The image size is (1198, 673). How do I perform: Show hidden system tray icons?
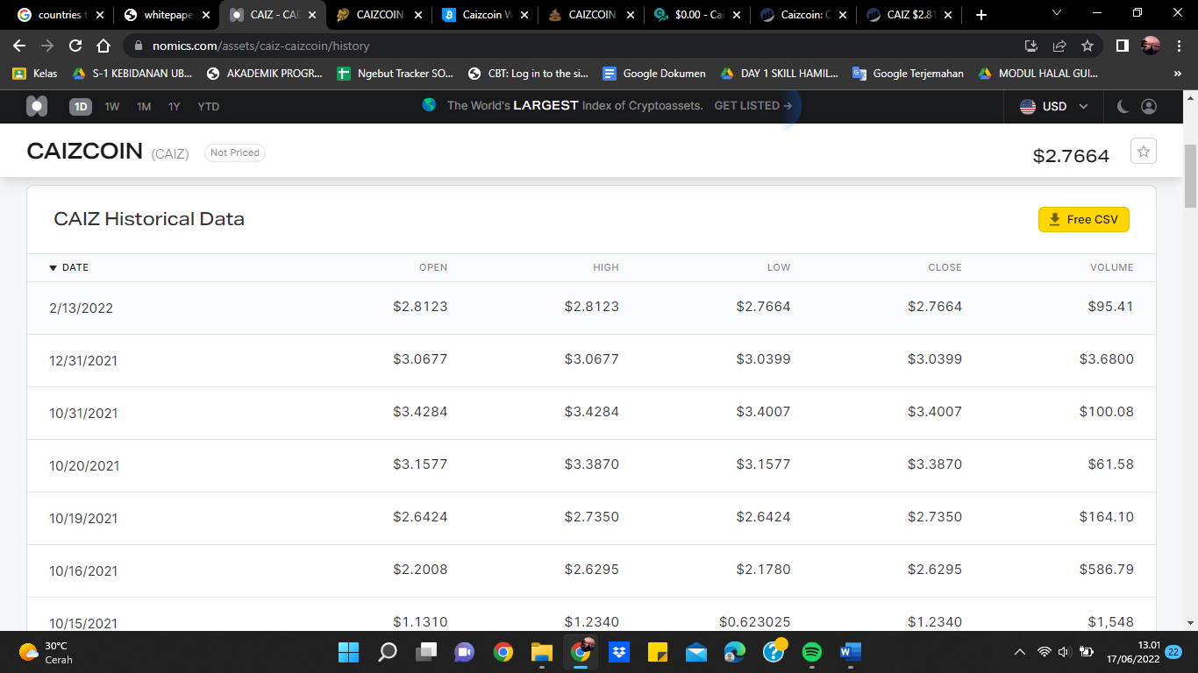pos(1019,652)
